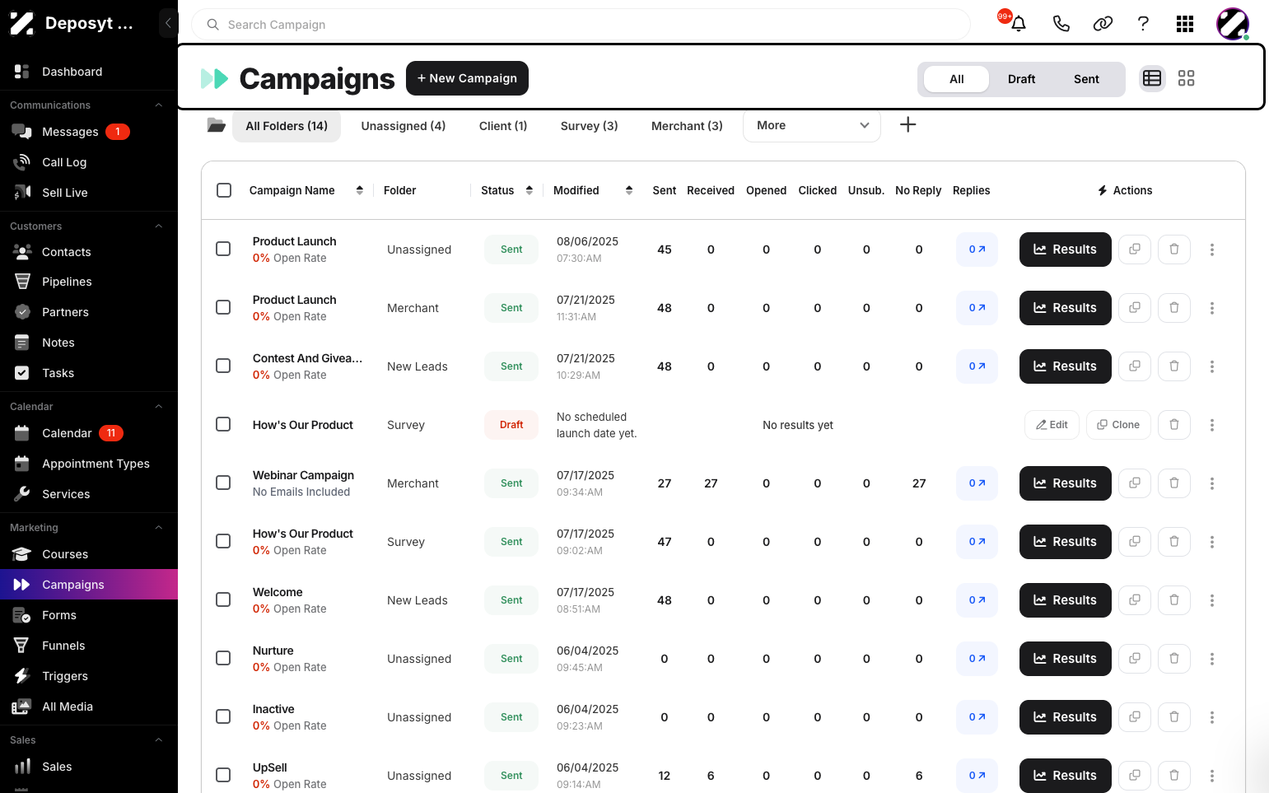Click the New Campaign button
The image size is (1269, 793).
[467, 78]
